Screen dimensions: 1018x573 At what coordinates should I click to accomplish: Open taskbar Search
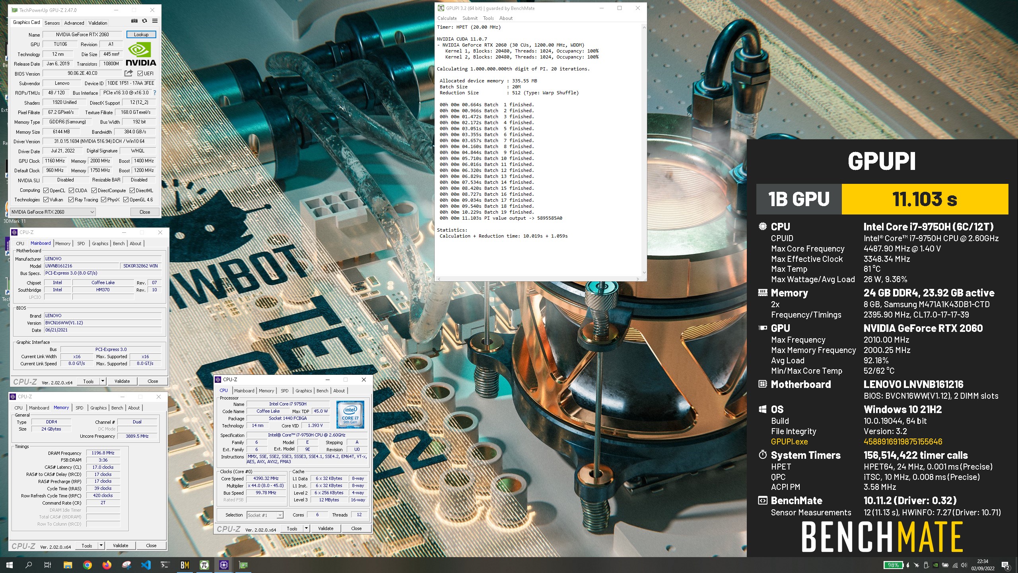tap(29, 565)
